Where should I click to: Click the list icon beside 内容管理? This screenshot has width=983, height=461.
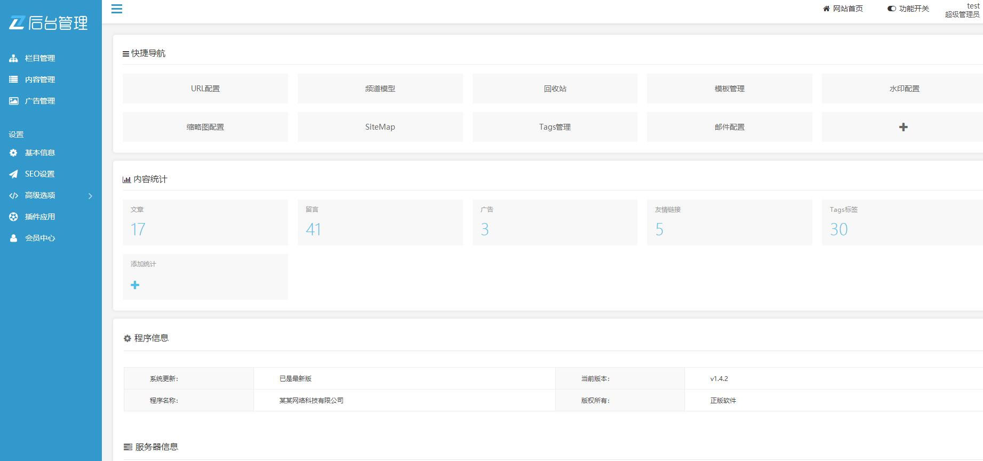click(14, 80)
